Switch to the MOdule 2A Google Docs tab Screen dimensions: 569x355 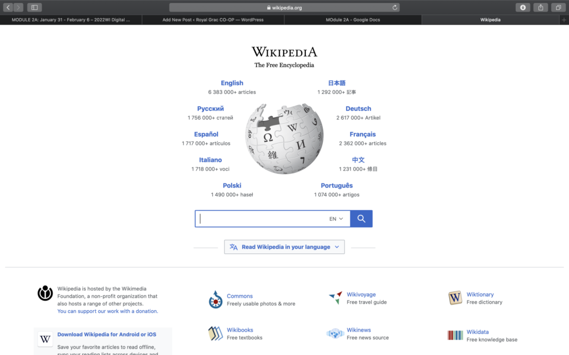353,20
